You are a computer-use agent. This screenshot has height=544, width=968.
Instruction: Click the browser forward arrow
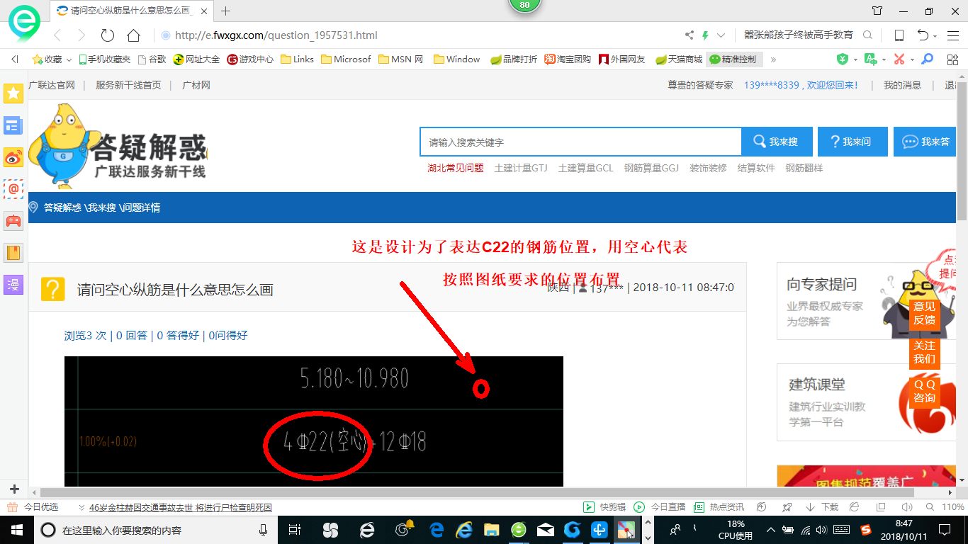click(x=81, y=35)
